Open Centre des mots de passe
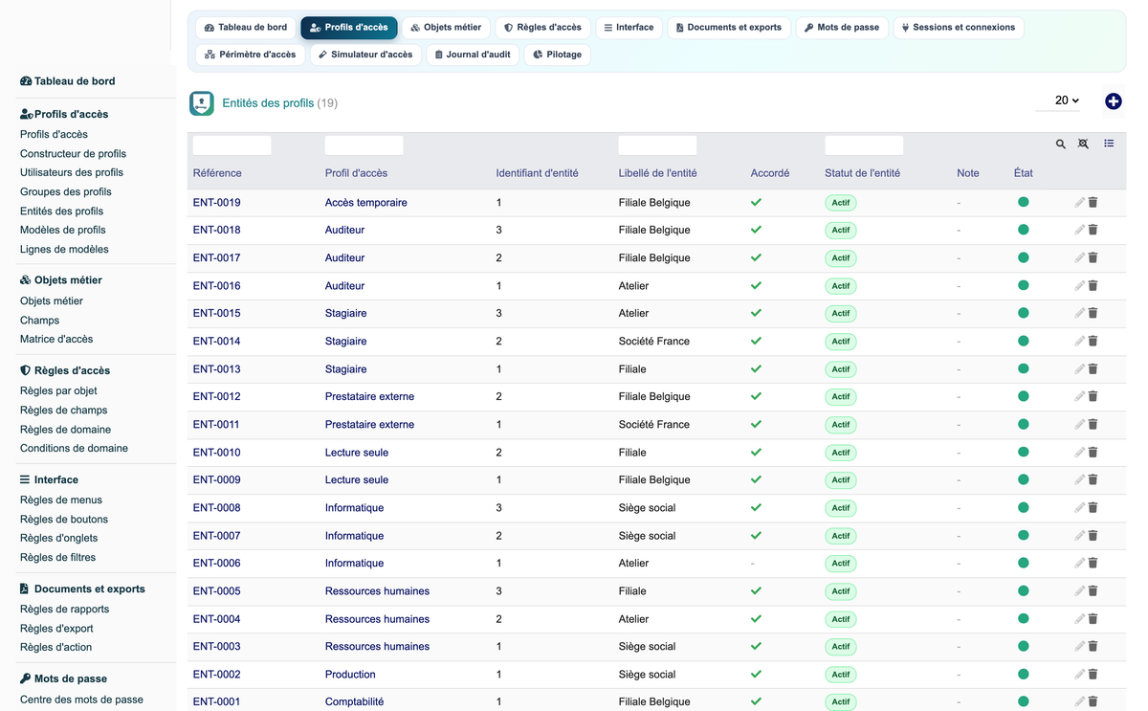The width and height of the screenshot is (1148, 711). [81, 700]
